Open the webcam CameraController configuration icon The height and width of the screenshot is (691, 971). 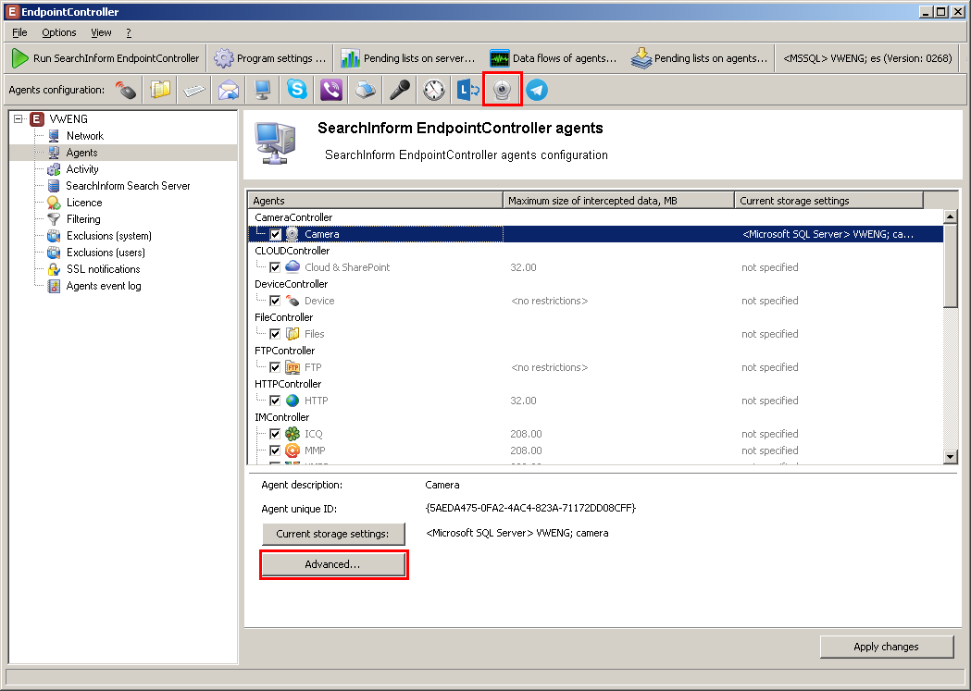(503, 91)
